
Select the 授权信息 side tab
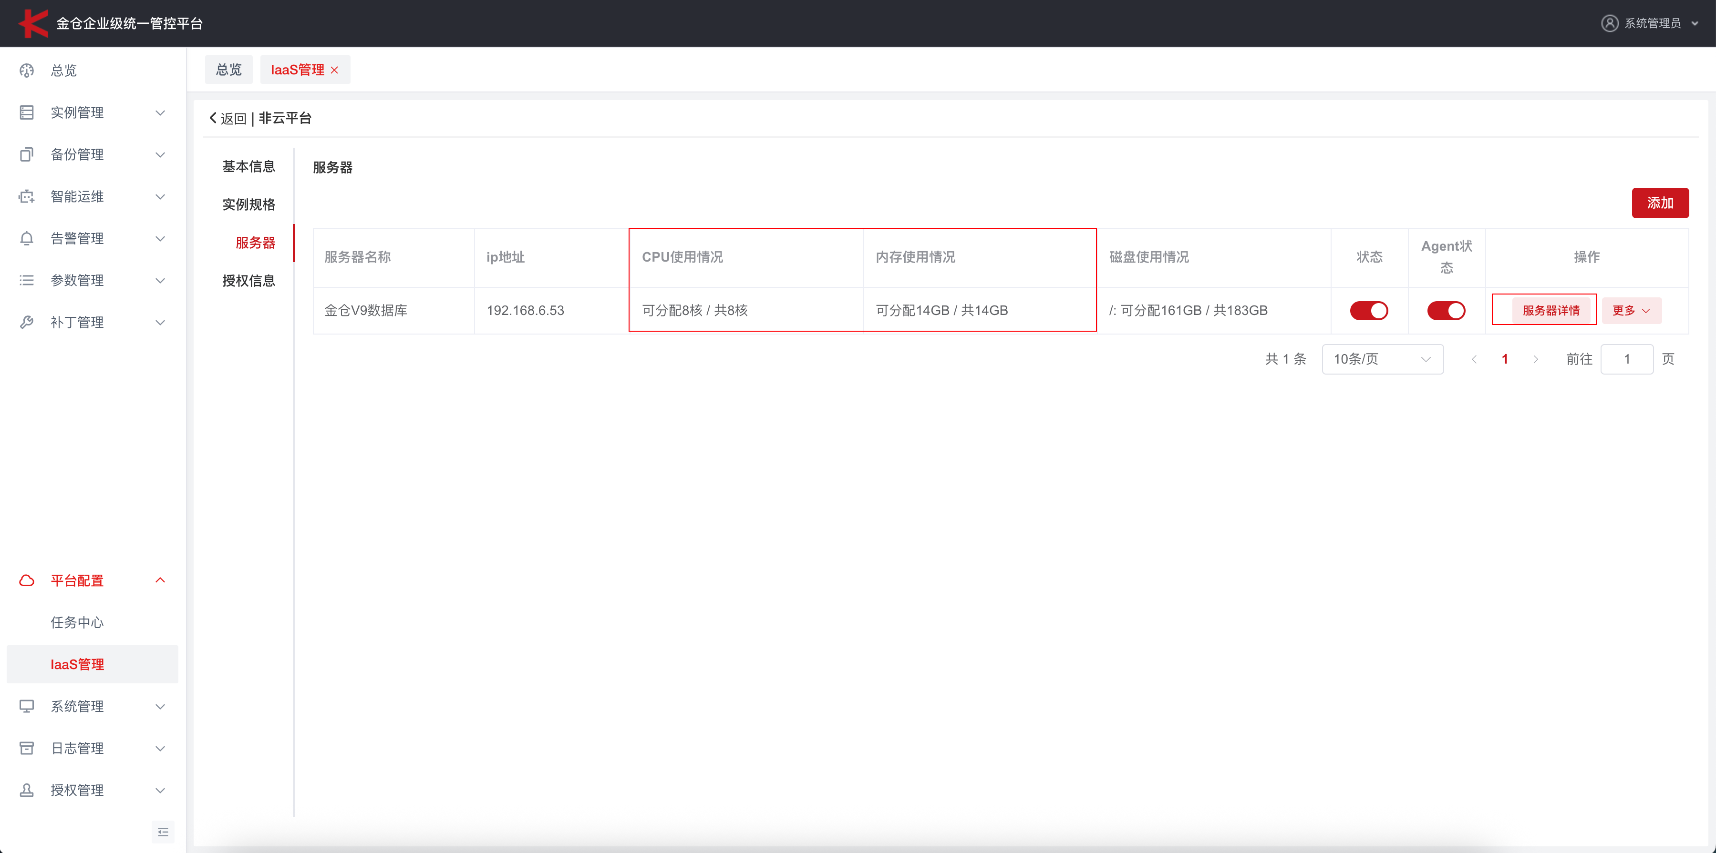click(x=248, y=281)
